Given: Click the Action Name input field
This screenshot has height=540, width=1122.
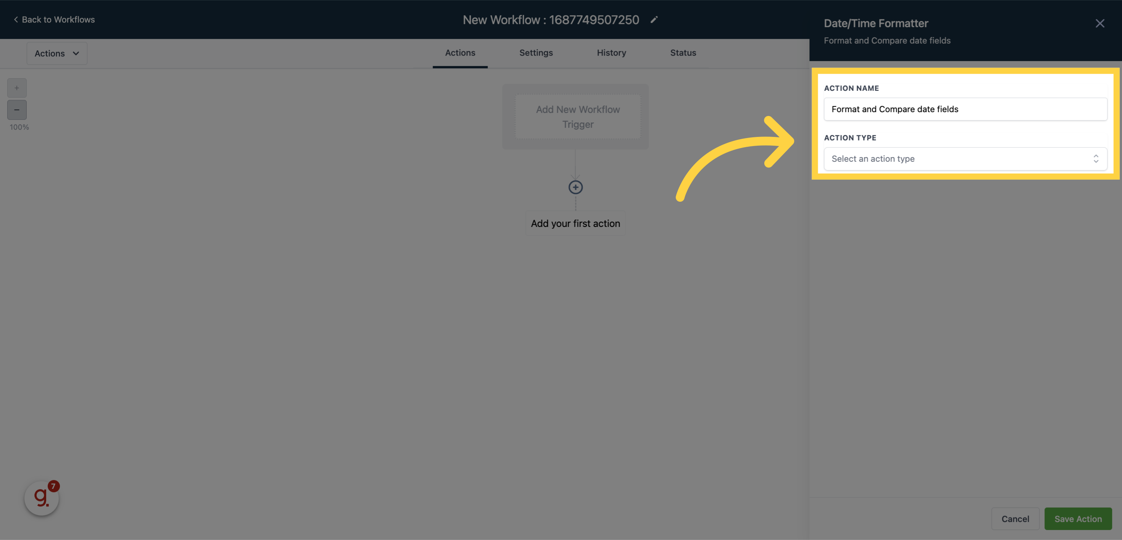Looking at the screenshot, I should [x=965, y=109].
